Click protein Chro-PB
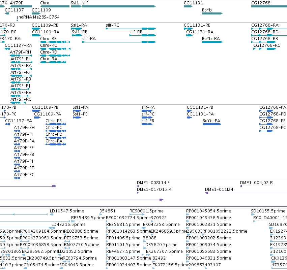Image resolution: width=287 pixels, height=270 pixels. (x=54, y=121)
